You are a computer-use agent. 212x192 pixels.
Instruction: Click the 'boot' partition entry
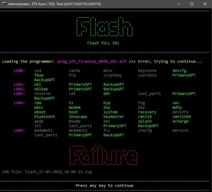[73, 112]
